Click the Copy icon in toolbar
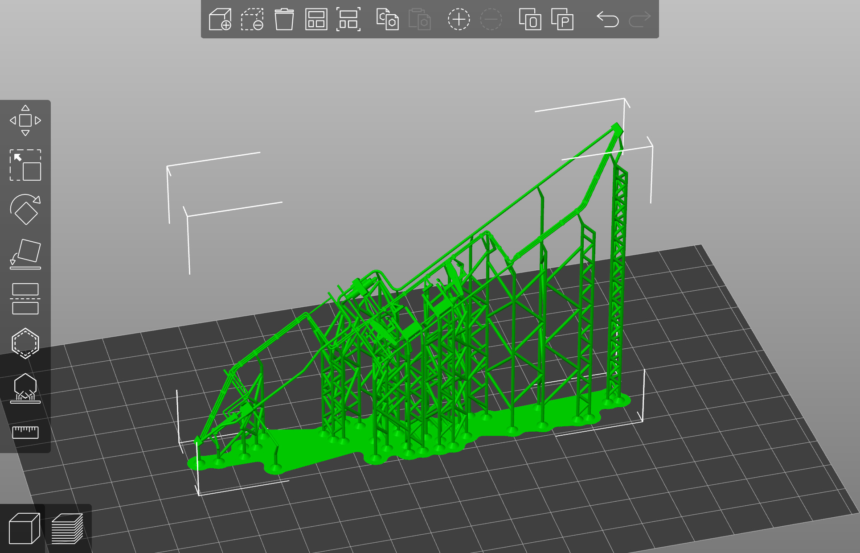 pos(387,20)
